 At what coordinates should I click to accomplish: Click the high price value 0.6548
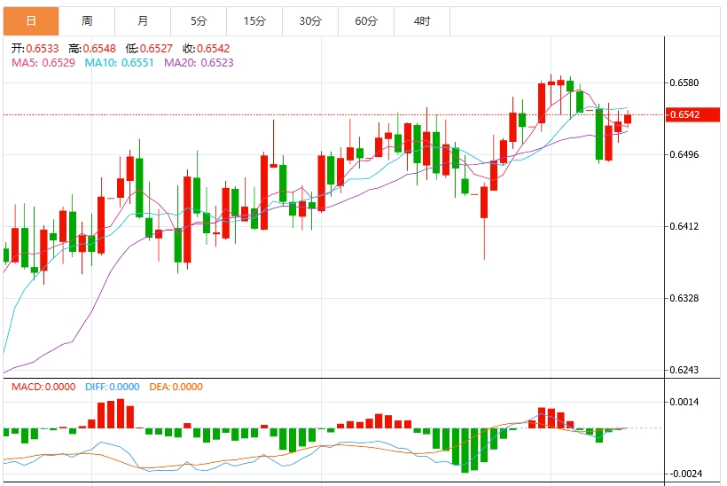point(99,49)
